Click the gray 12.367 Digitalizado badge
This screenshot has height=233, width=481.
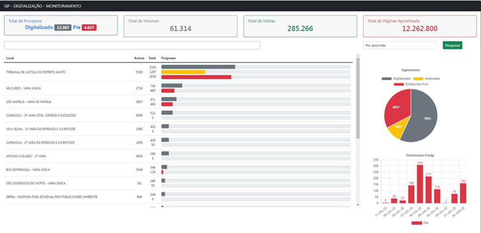[63, 27]
